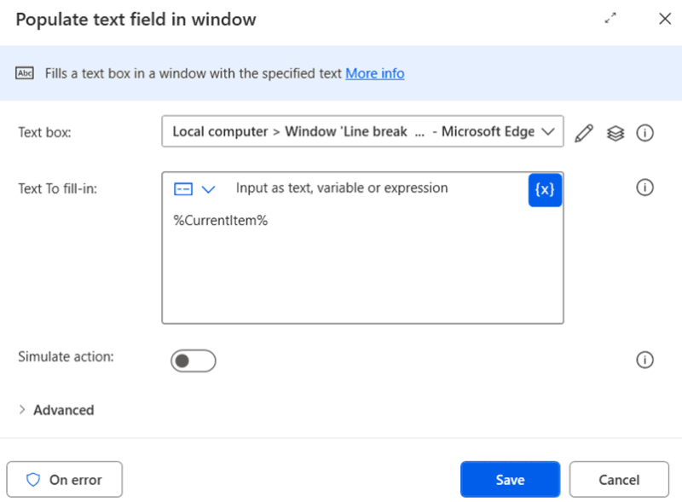The image size is (682, 502).
Task: Click the pencil icon to edit the text box selector
Action: coord(583,132)
